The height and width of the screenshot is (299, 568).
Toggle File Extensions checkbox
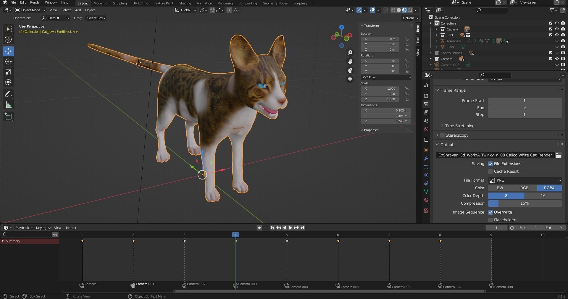click(x=490, y=164)
